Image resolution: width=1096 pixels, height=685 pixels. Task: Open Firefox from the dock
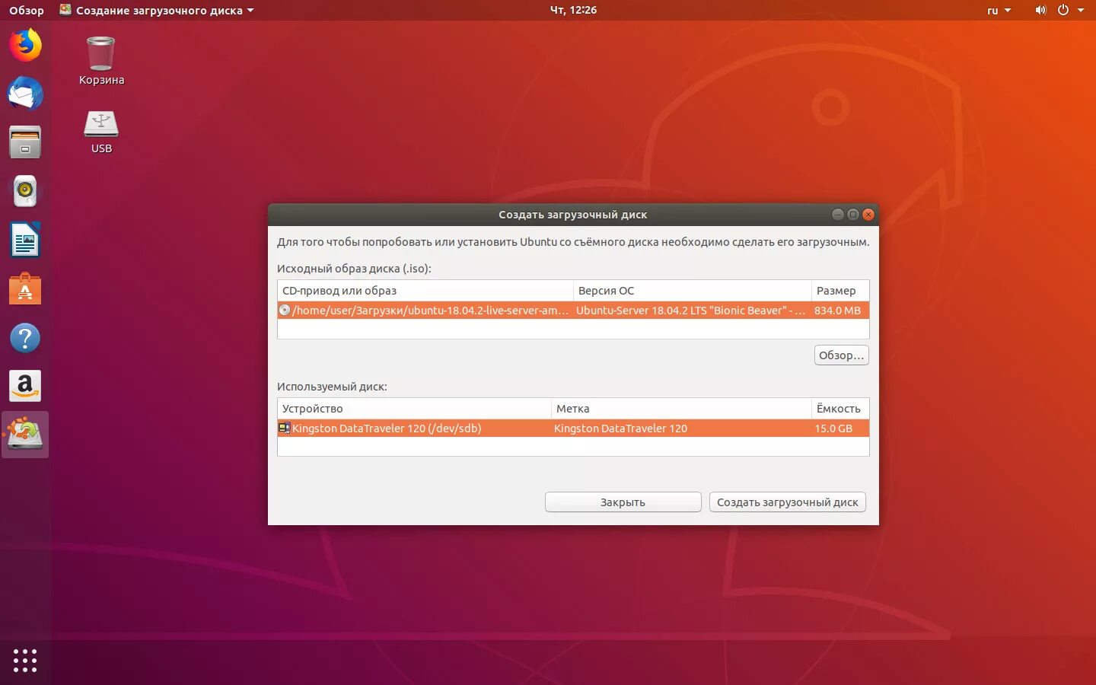[25, 45]
